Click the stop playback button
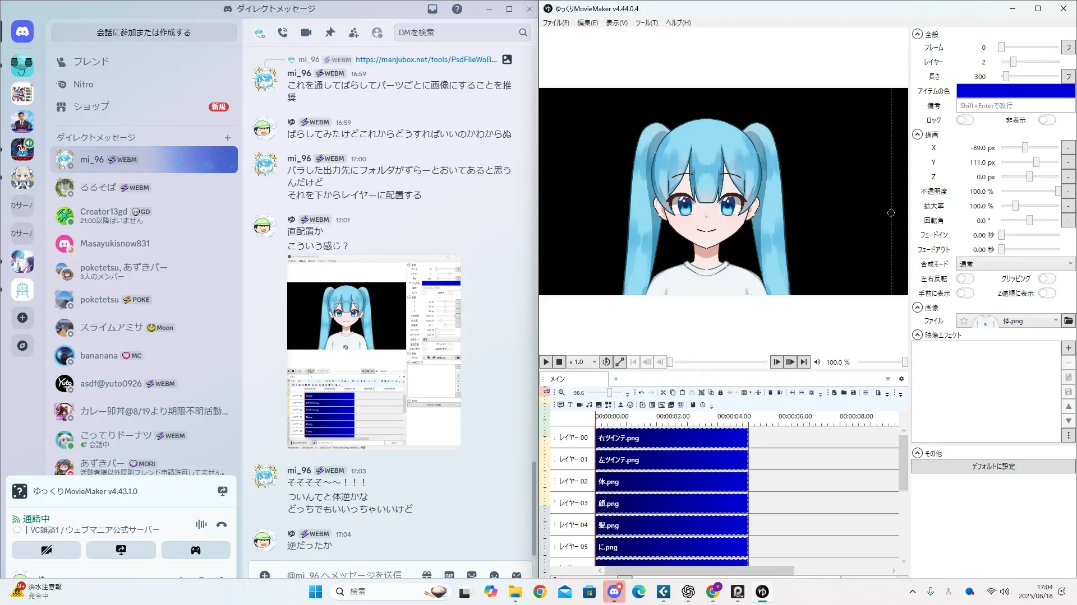 click(559, 362)
